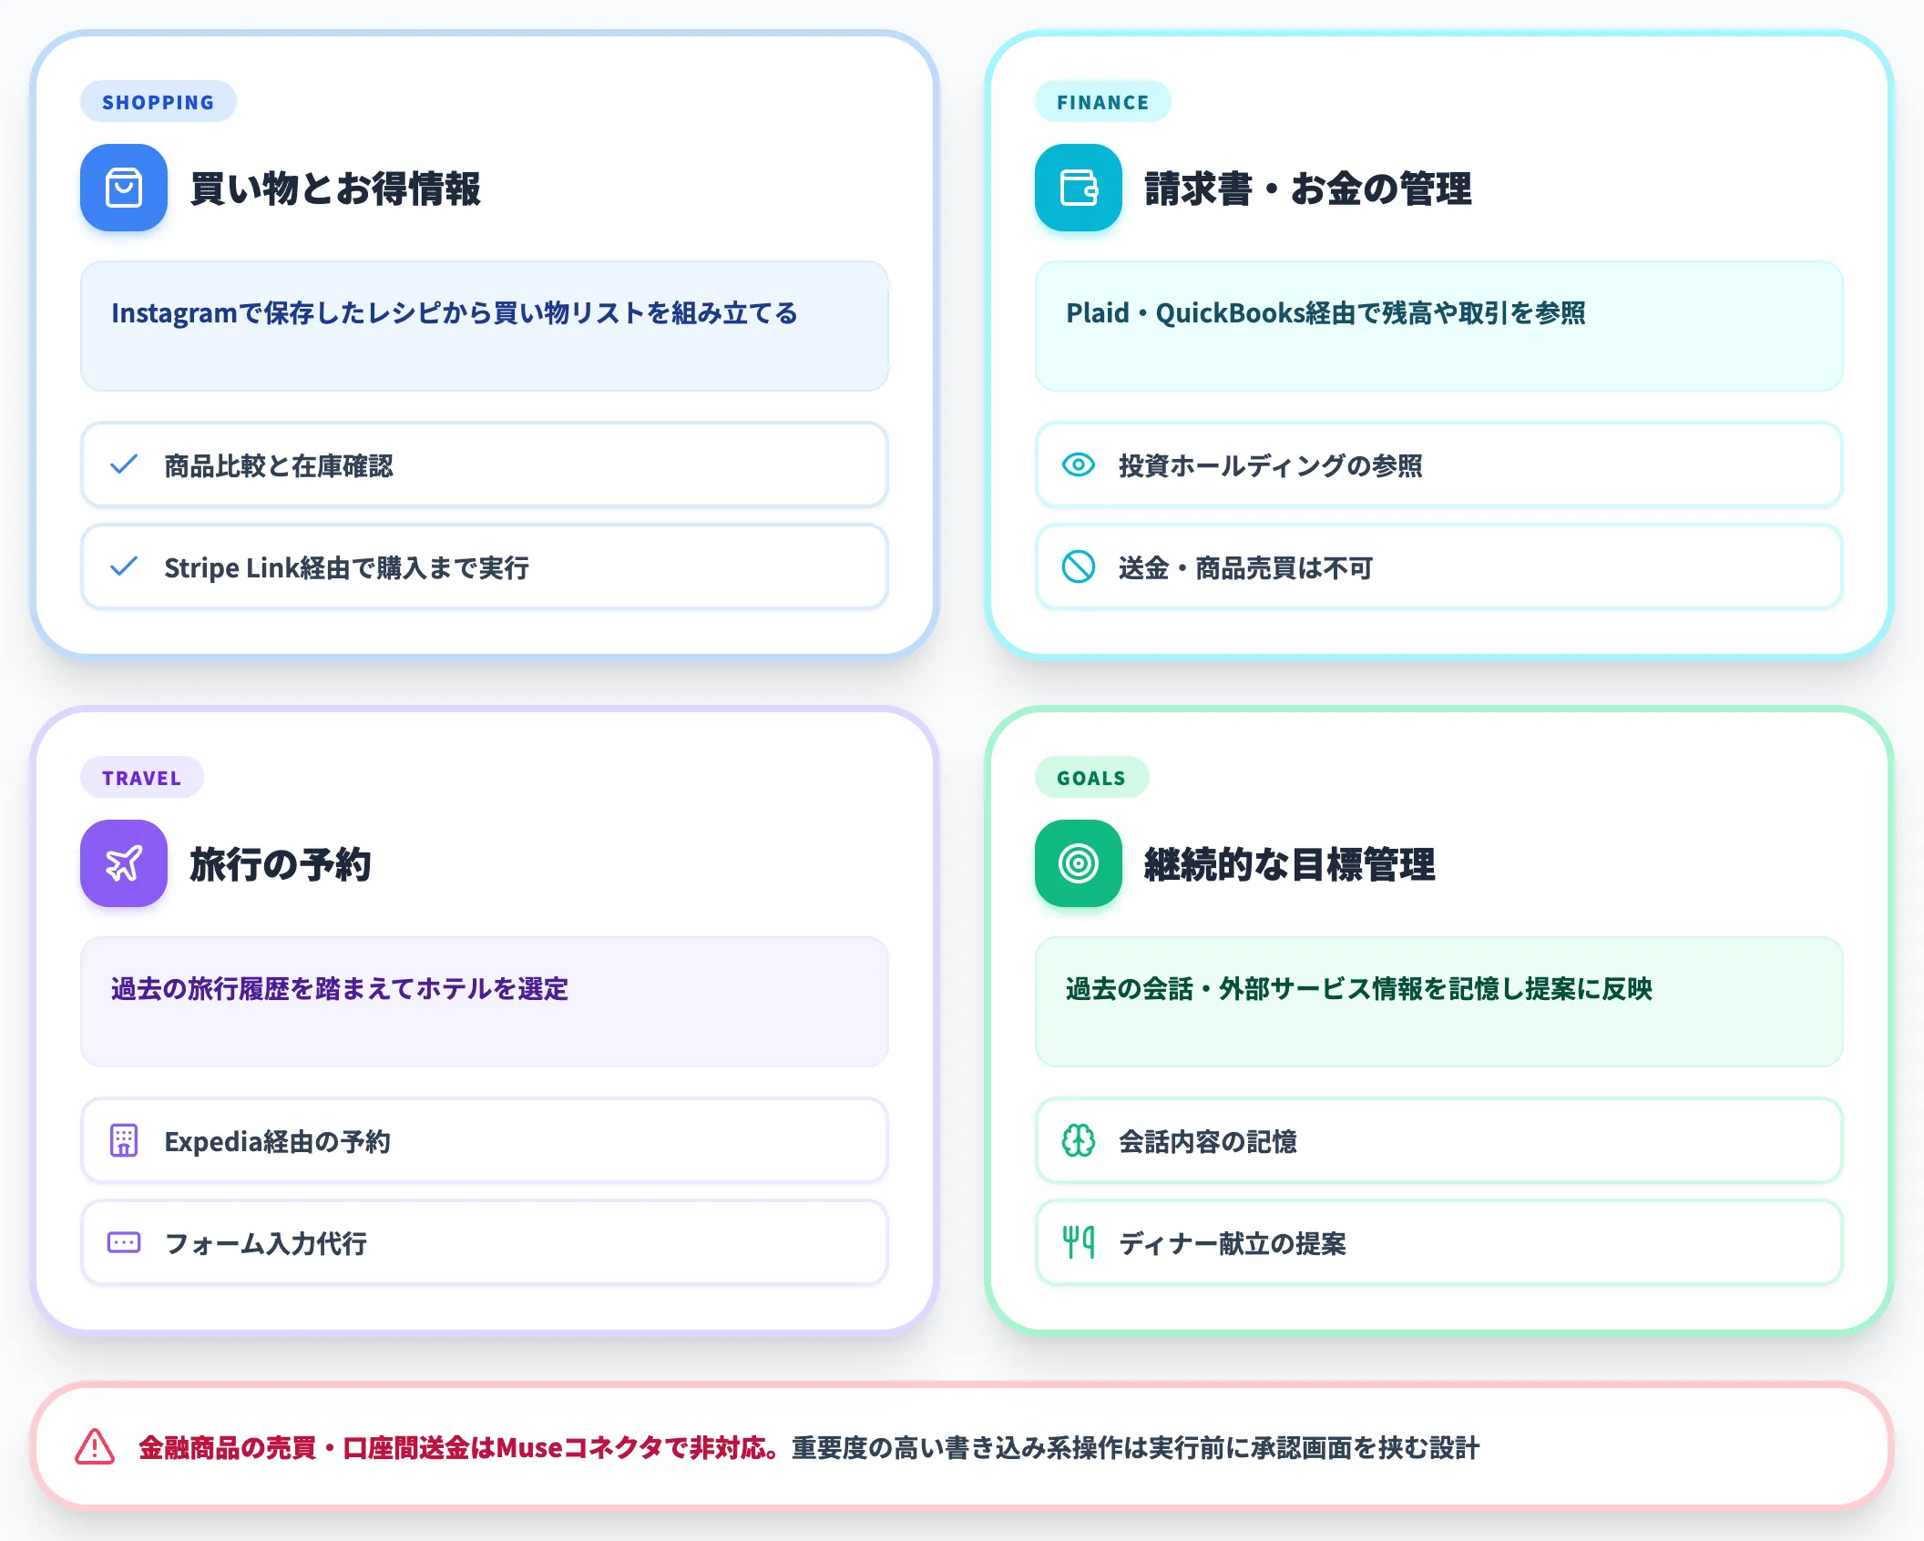This screenshot has width=1924, height=1541.
Task: Click the 重要度の高い書き込み系操作 notice text
Action: [x=1136, y=1447]
